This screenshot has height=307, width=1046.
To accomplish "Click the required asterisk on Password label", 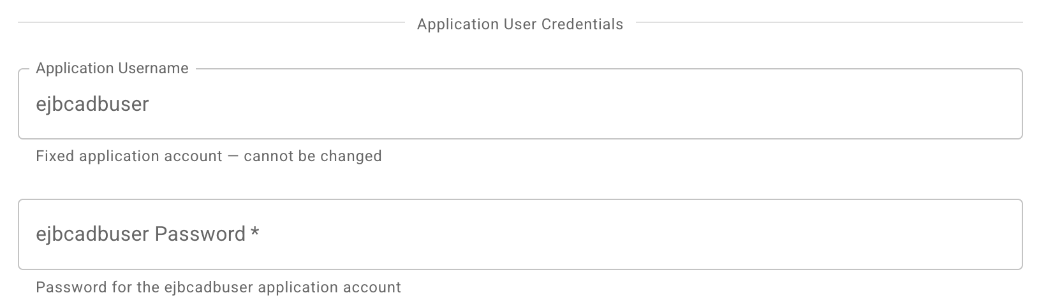I will [255, 233].
